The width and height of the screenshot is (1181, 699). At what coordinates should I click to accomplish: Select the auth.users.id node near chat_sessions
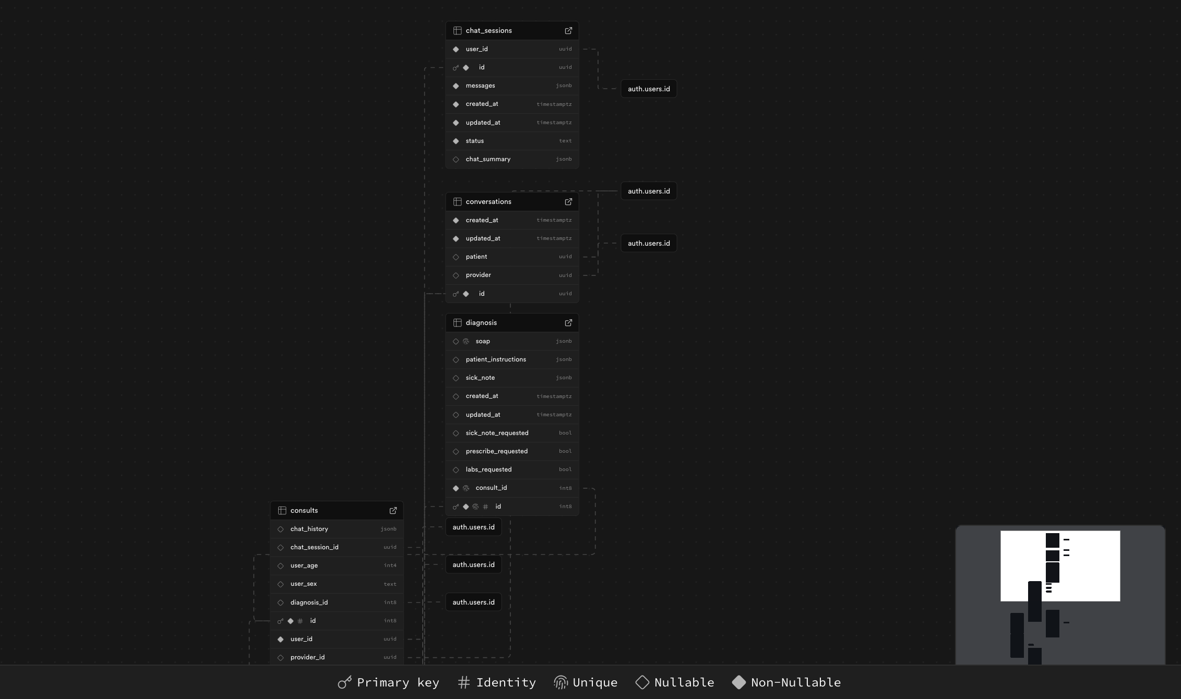pyautogui.click(x=648, y=88)
